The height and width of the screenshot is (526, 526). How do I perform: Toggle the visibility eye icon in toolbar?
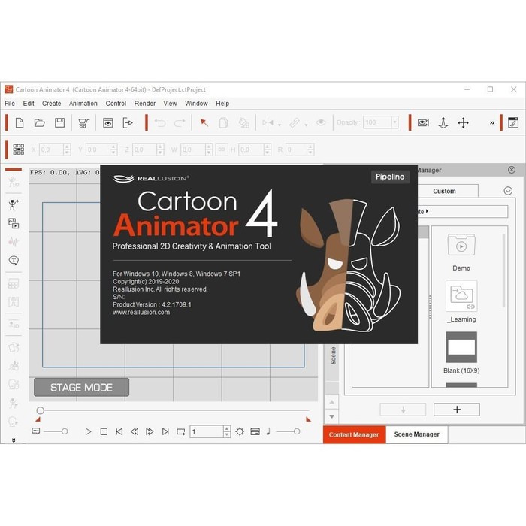click(321, 122)
